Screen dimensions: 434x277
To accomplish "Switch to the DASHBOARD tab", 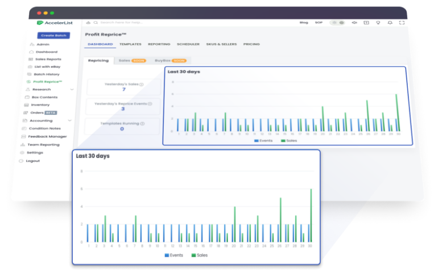I will tap(100, 44).
